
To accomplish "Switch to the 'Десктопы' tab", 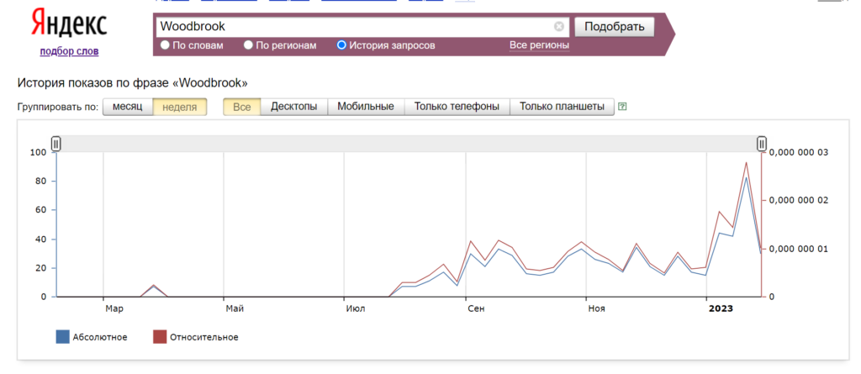I will [293, 107].
